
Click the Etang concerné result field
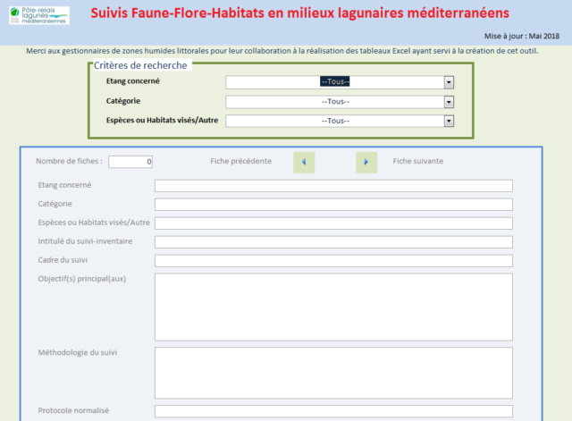[333, 186]
